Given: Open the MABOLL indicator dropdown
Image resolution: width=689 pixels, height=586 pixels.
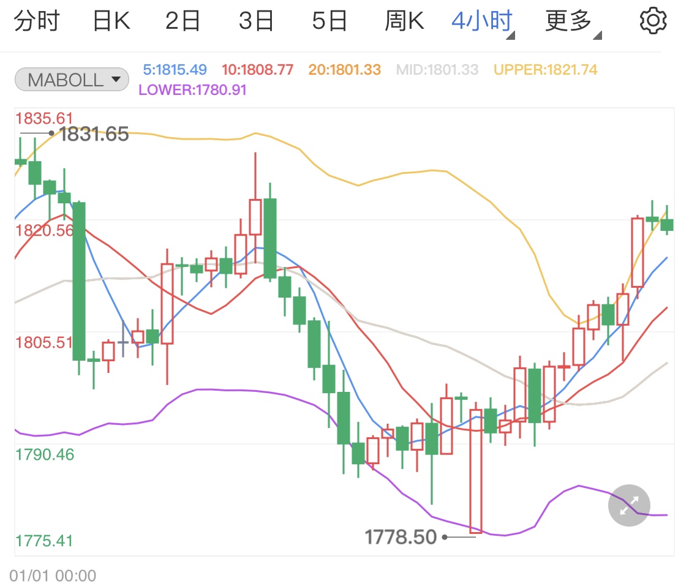Looking at the screenshot, I should click(72, 80).
